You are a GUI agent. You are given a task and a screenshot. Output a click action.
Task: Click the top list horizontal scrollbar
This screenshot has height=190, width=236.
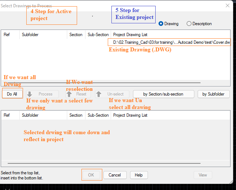(x=104, y=83)
